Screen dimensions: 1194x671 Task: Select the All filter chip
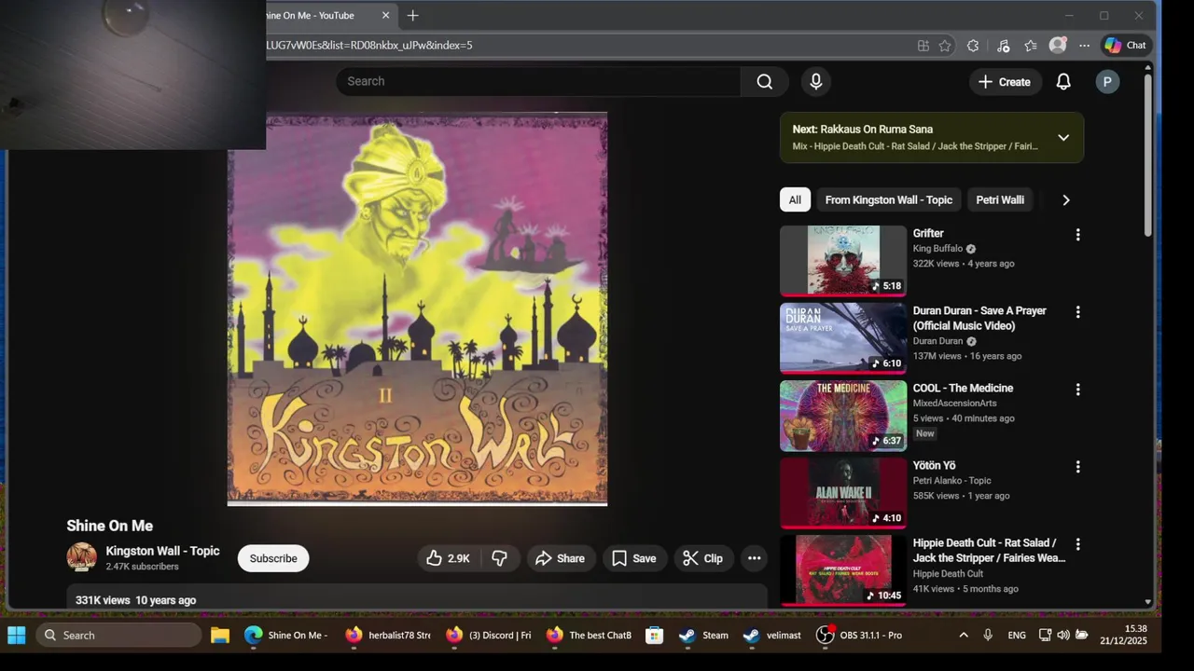pyautogui.click(x=795, y=199)
